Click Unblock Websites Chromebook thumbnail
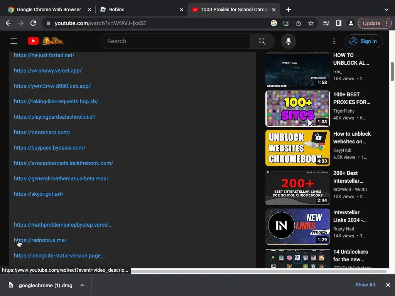This screenshot has width=395, height=296. (297, 148)
